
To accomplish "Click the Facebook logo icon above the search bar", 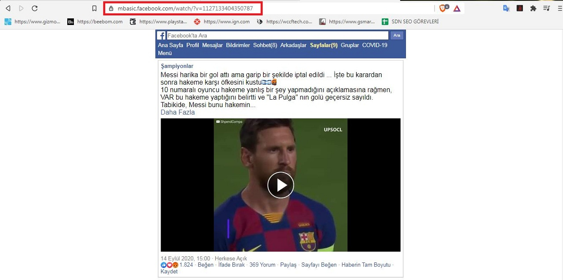I will click(x=161, y=35).
